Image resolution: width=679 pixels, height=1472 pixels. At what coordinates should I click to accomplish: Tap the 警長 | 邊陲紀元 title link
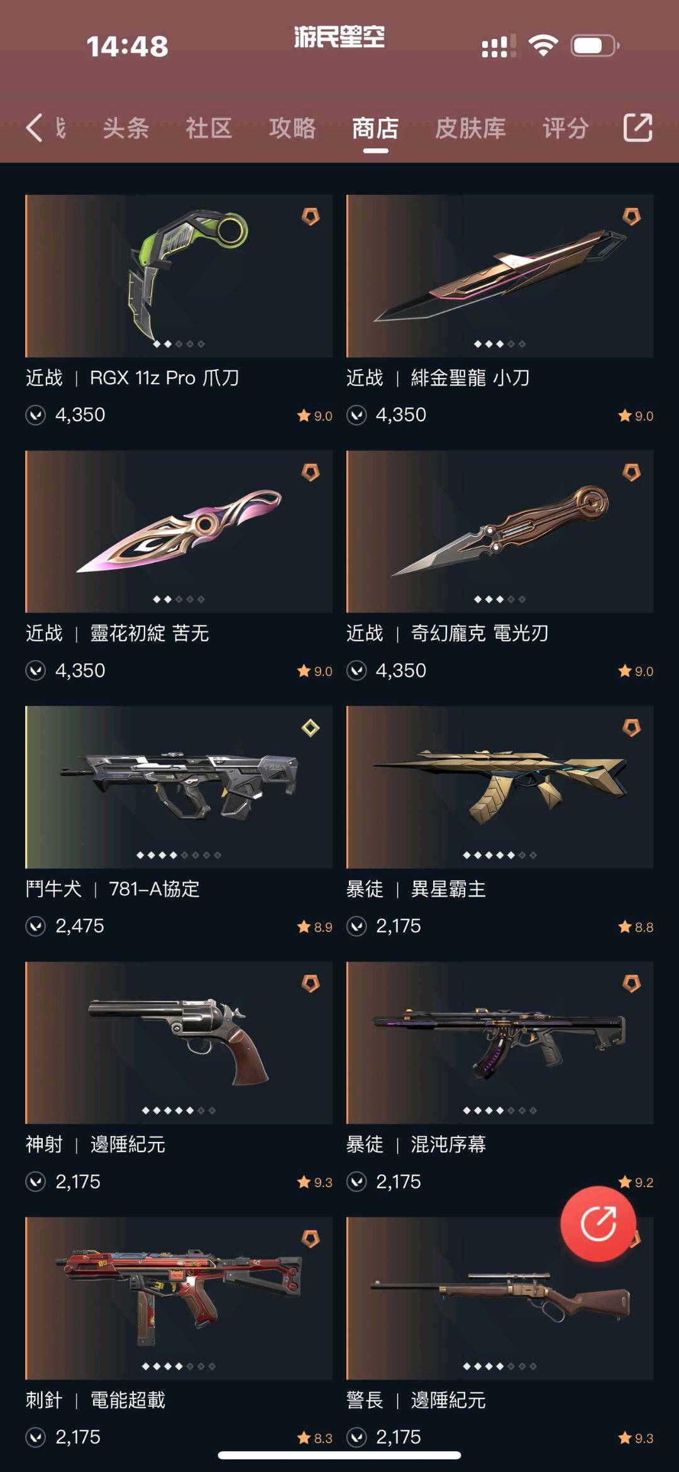tap(416, 1400)
